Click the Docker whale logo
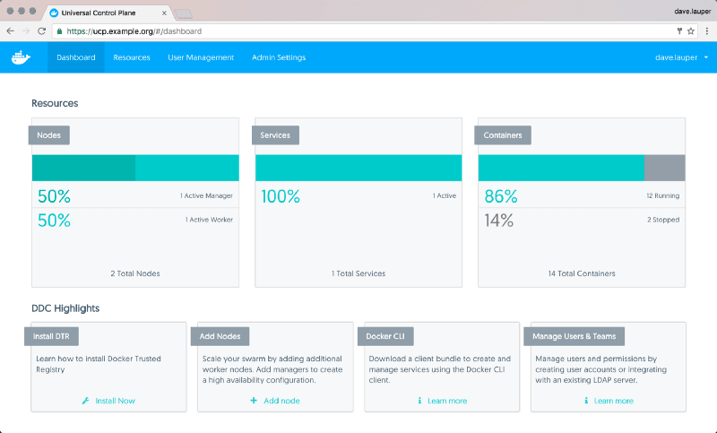717x433 pixels. click(20, 57)
